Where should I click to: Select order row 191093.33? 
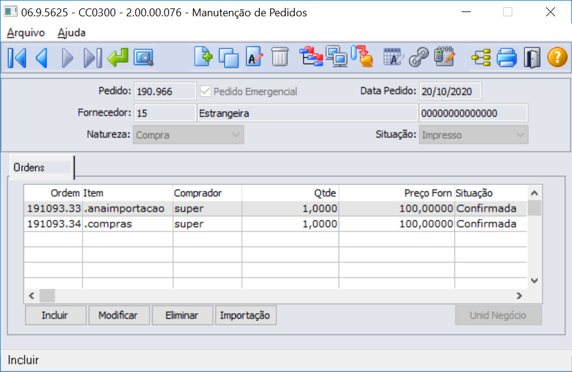click(x=275, y=208)
